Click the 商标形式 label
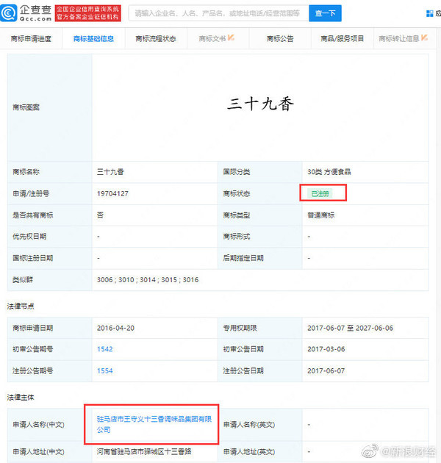The image size is (441, 463). click(x=237, y=237)
